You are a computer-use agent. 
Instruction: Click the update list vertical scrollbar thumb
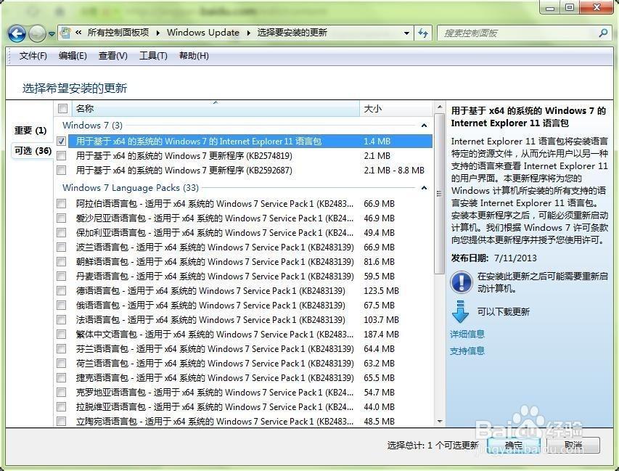coord(439,194)
